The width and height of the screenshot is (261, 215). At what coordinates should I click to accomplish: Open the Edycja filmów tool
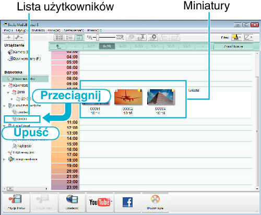pyautogui.click(x=16, y=202)
